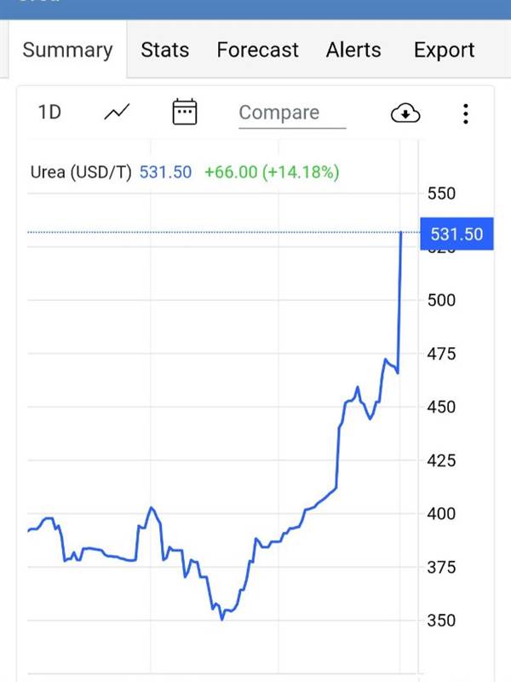This screenshot has width=511, height=682.
Task: Select the 531.50 current price tag
Action: pos(456,234)
